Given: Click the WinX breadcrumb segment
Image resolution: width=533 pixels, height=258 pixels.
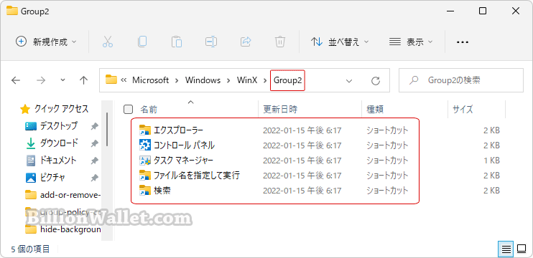Looking at the screenshot, I should click(247, 80).
